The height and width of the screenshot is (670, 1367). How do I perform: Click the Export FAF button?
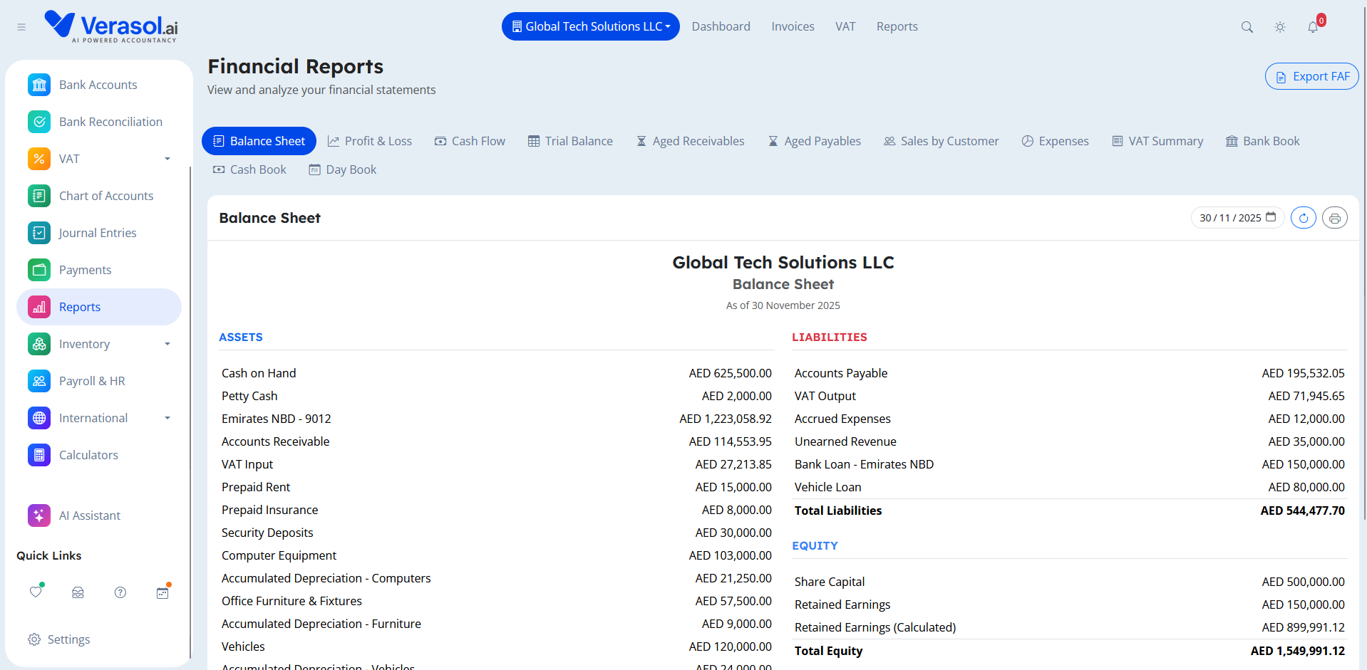pyautogui.click(x=1312, y=76)
